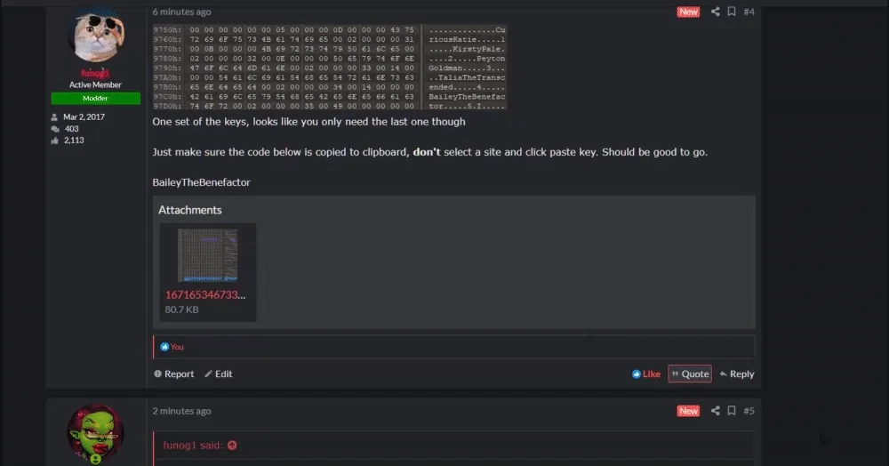Bookmark post #5
The width and height of the screenshot is (889, 466).
(x=732, y=411)
